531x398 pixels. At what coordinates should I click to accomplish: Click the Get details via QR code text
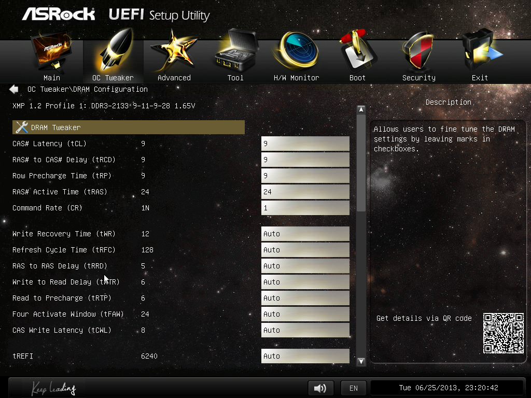424,318
